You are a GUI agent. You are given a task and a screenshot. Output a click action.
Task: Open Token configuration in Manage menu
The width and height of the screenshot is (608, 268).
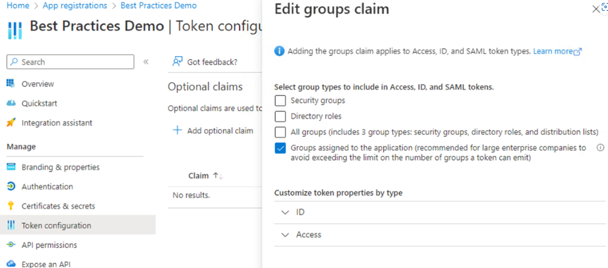56,225
